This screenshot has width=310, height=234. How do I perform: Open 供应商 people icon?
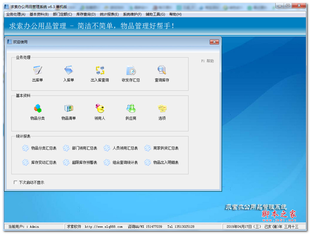click(x=131, y=108)
